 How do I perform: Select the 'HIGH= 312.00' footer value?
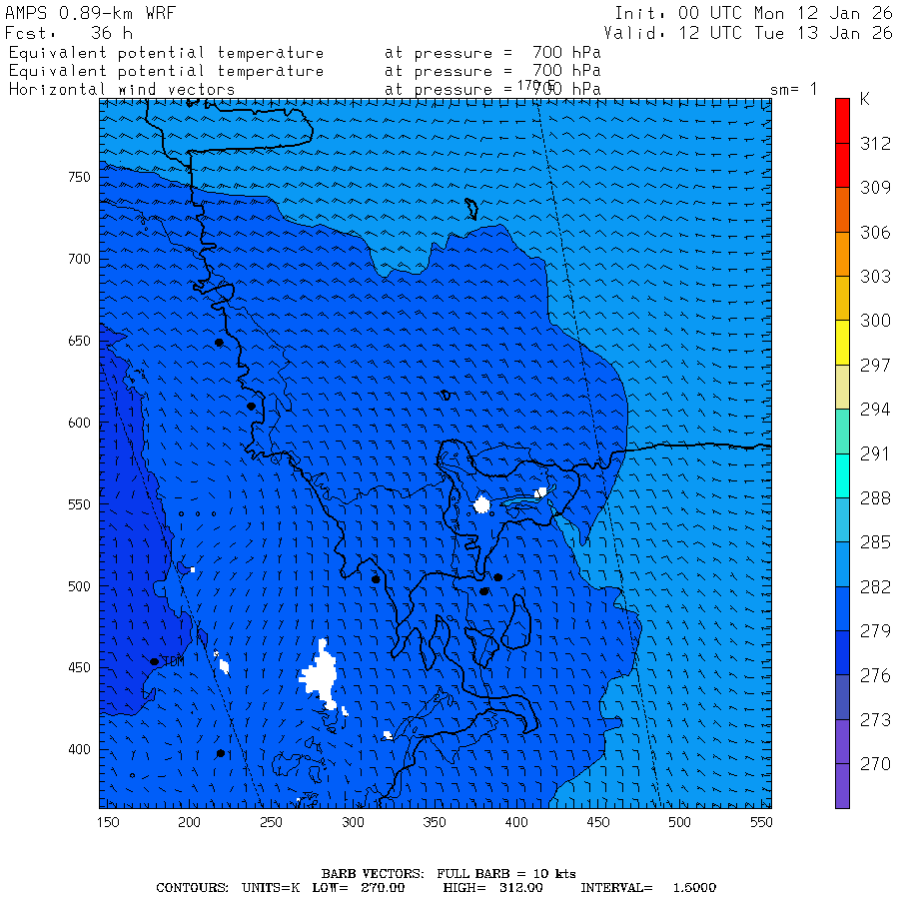[x=492, y=888]
